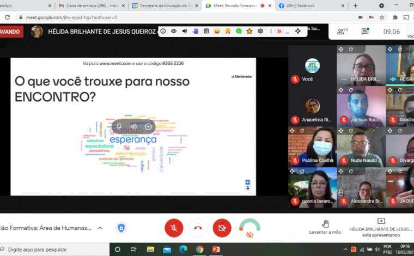Click the star icon in extension toolbar

click(x=249, y=31)
